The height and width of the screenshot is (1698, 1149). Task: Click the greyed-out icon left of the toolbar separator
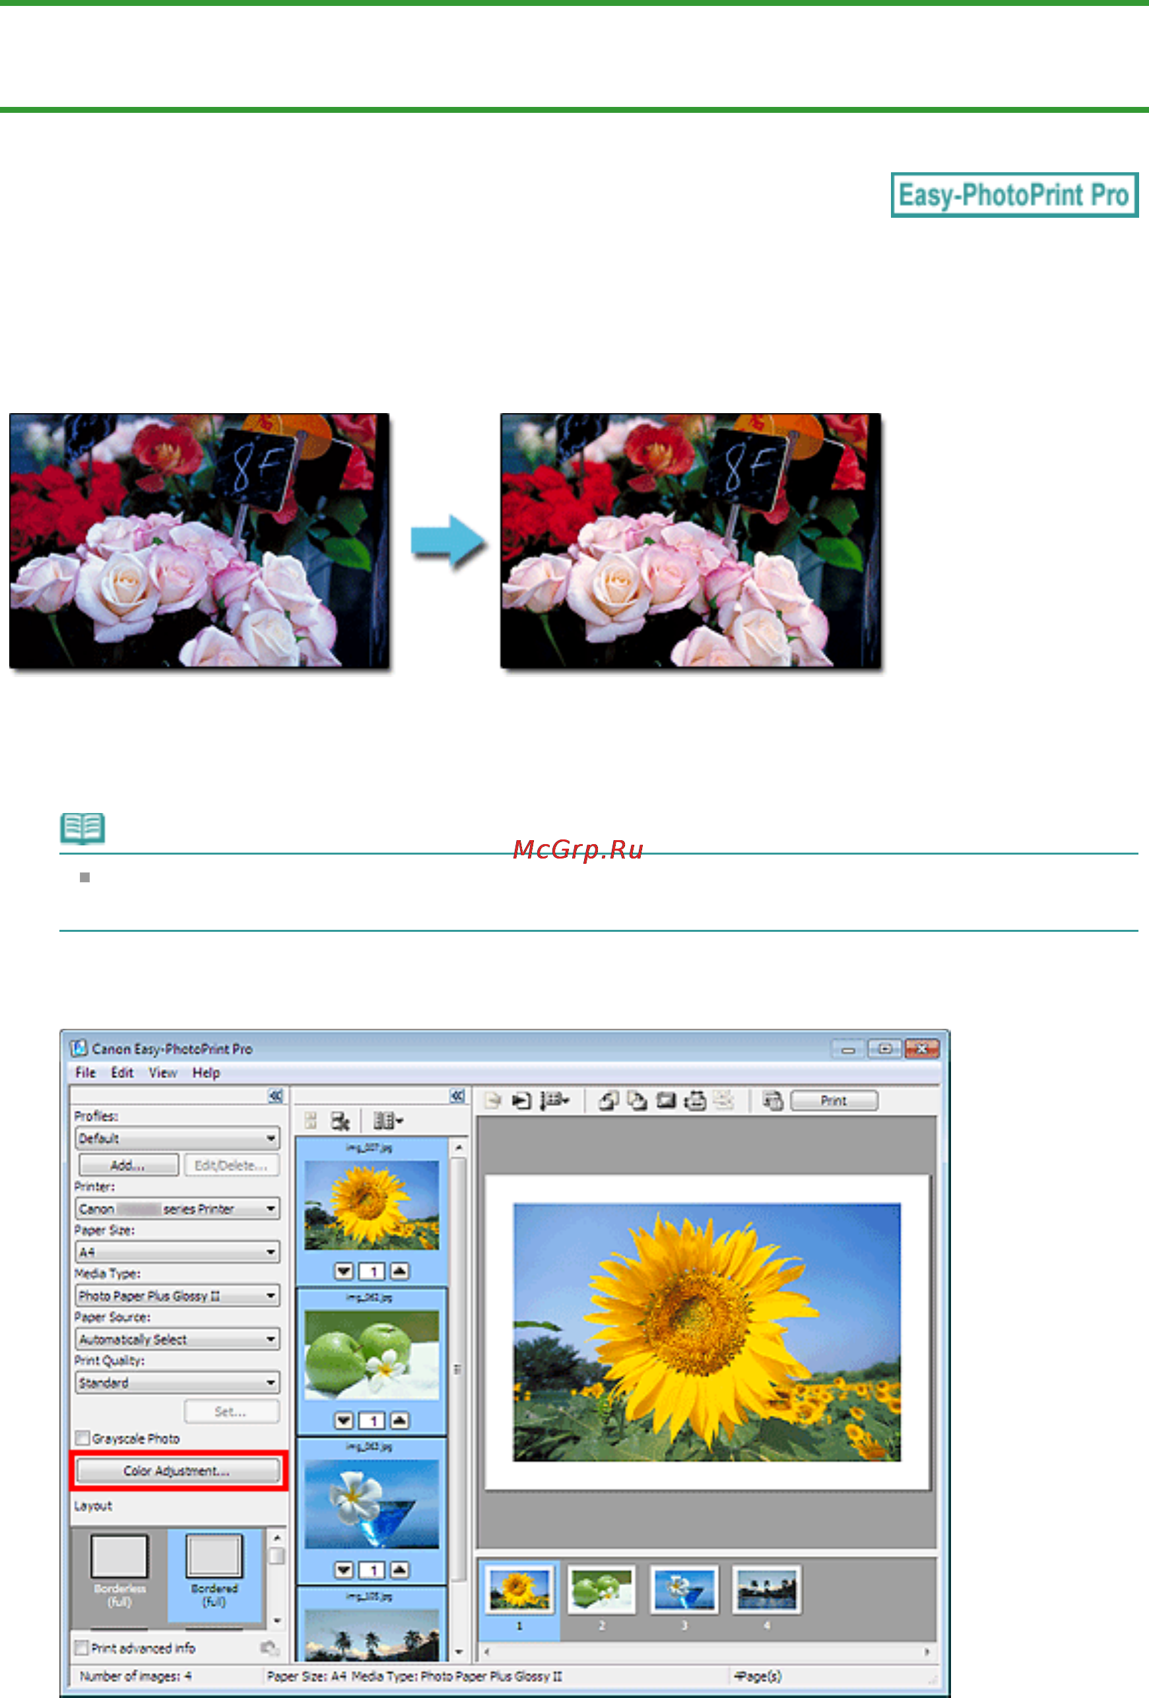click(723, 1100)
